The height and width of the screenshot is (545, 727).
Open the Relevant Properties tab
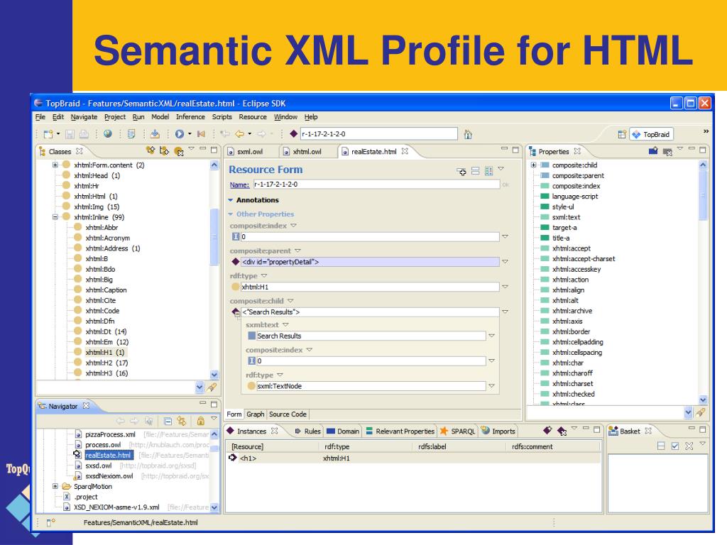(x=400, y=431)
